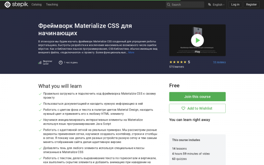Open the Catalog menu item

(37, 4)
